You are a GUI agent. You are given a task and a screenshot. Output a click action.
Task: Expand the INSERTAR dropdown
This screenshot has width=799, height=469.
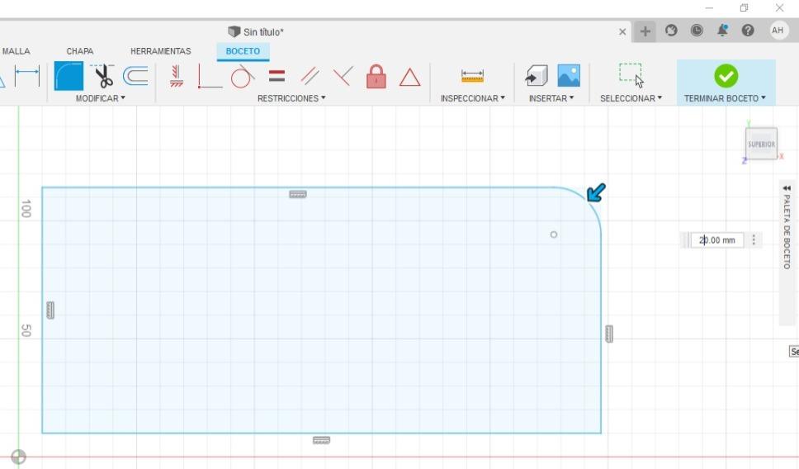coord(551,98)
